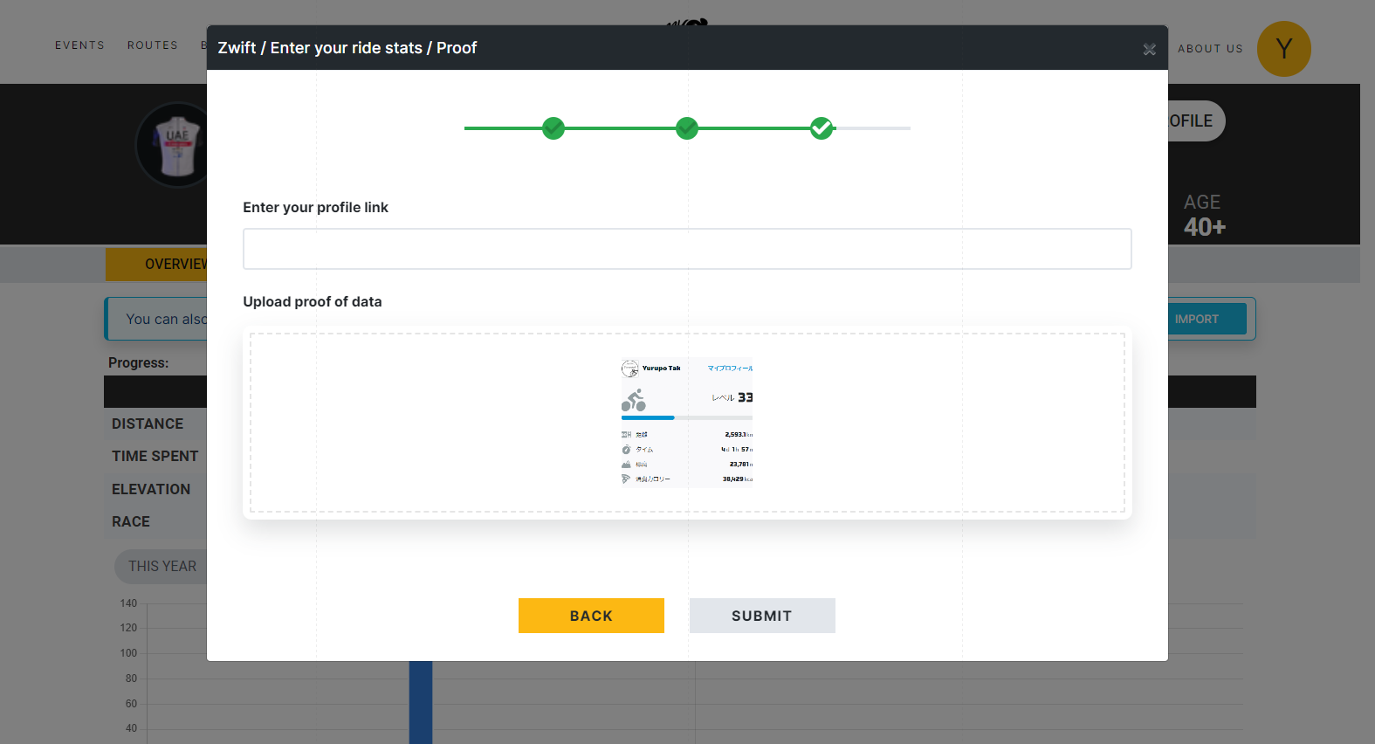Open the ROUTES menu item
The height and width of the screenshot is (744, 1375).
pyautogui.click(x=153, y=45)
